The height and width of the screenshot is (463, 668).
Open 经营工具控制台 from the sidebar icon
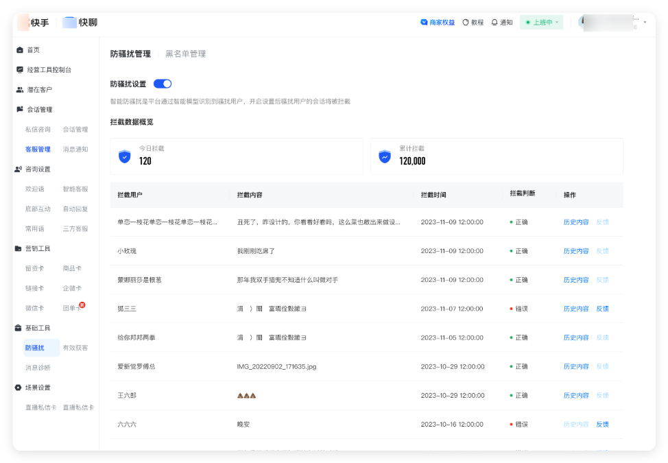(19, 69)
